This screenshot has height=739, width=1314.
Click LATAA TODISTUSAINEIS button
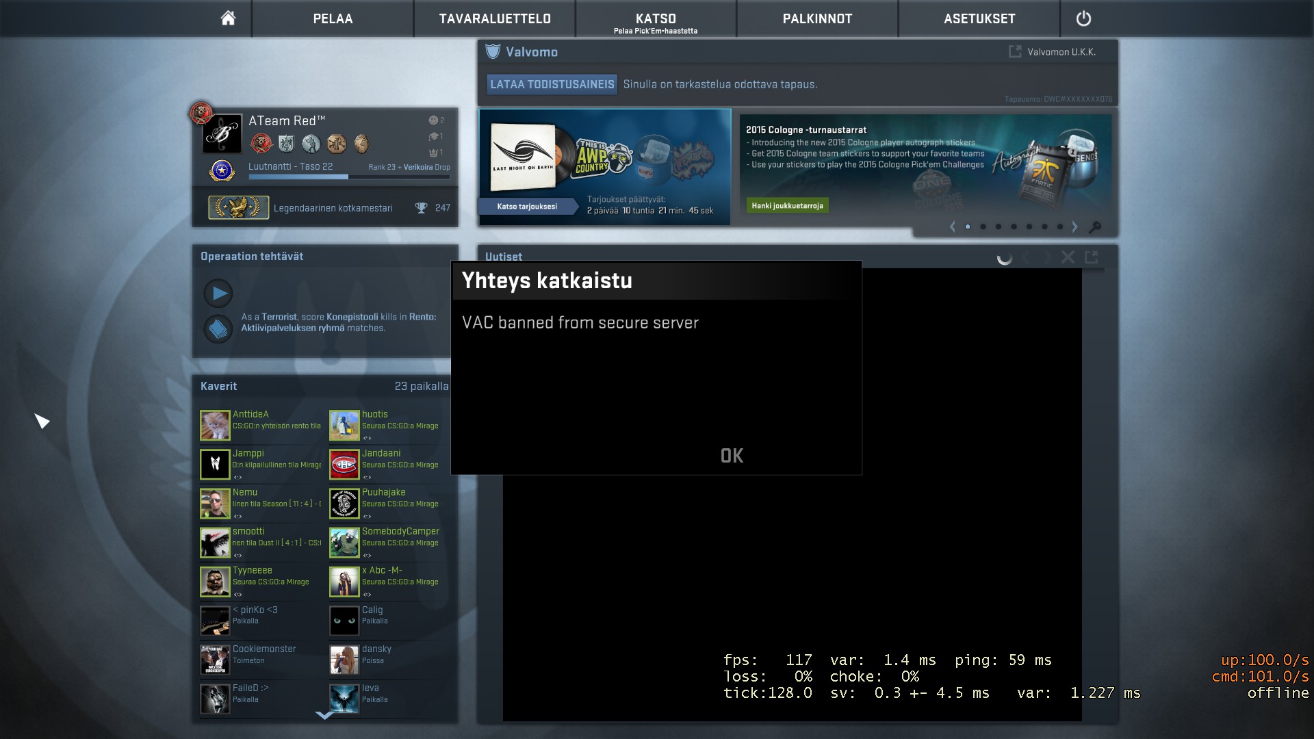[x=552, y=84]
